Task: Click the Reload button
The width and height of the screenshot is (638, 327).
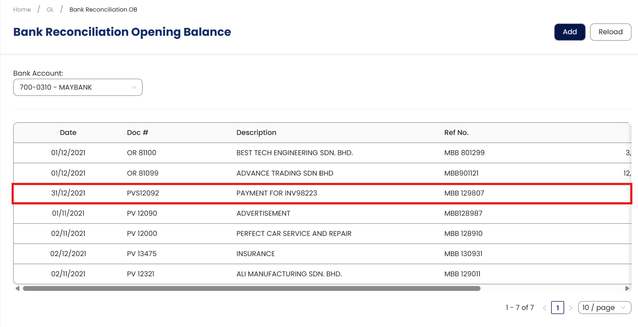Action: [x=610, y=32]
